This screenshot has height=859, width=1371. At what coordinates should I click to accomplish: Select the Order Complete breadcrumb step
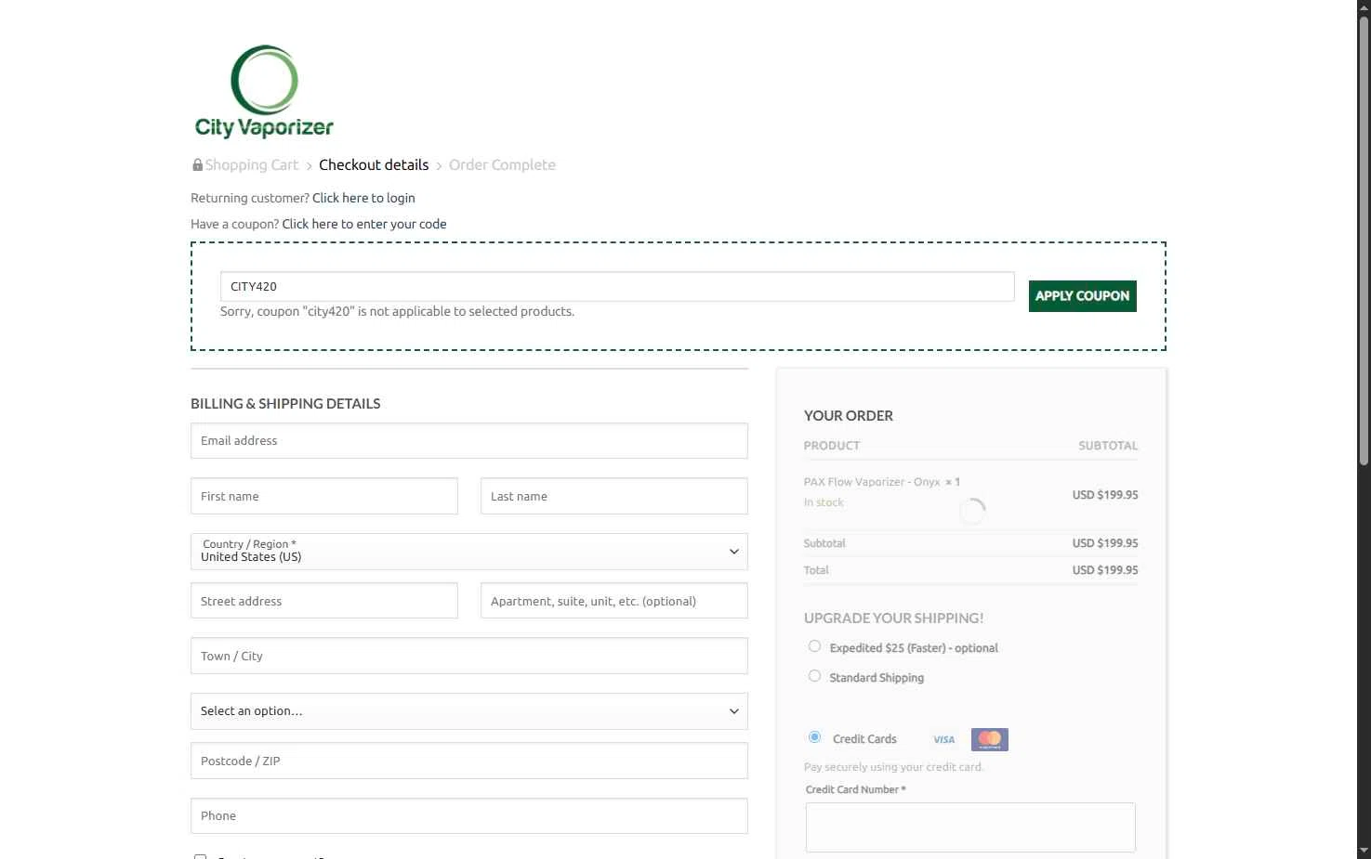click(x=502, y=165)
